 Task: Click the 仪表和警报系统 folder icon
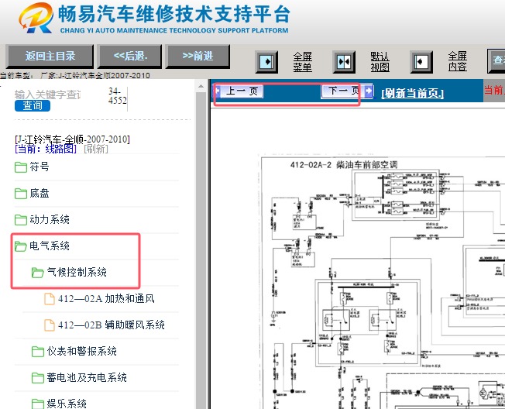click(x=38, y=352)
